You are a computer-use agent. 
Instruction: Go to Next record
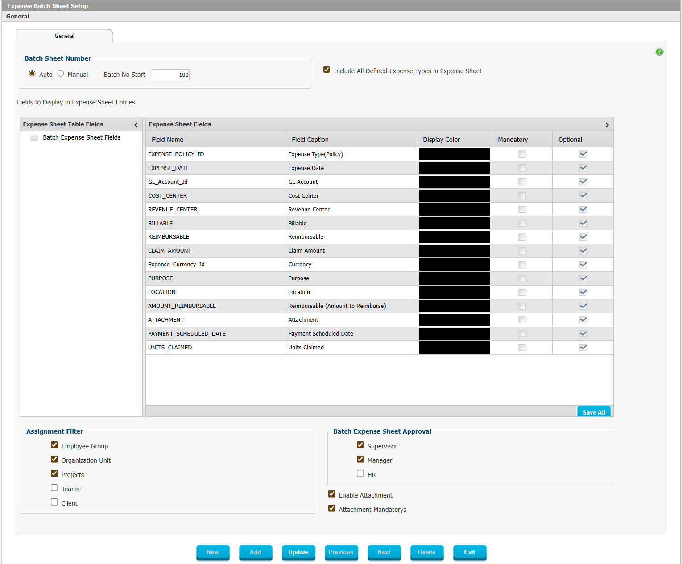384,552
